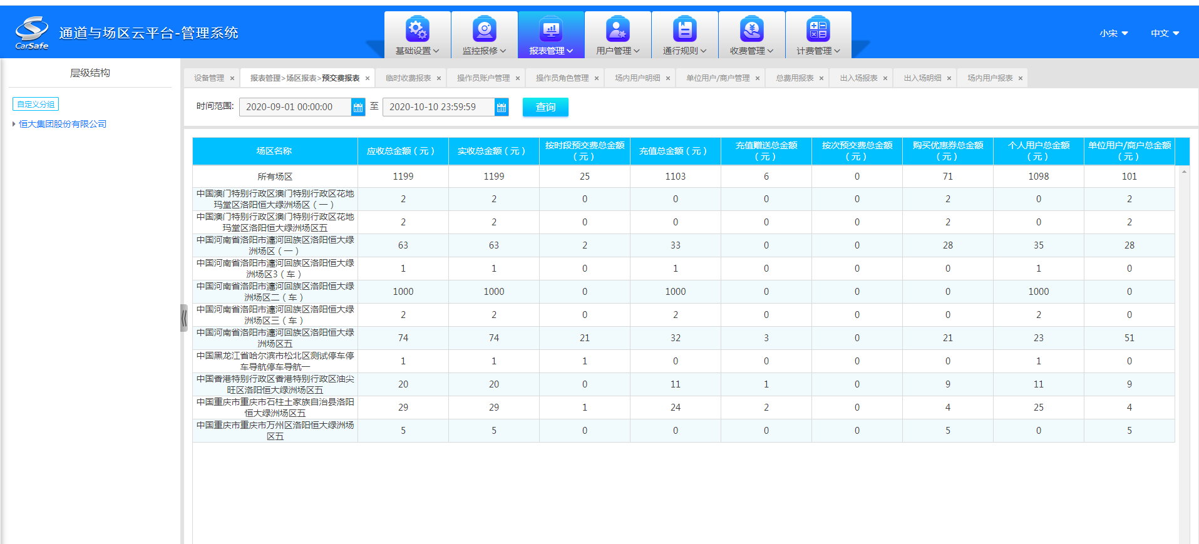This screenshot has width=1199, height=544.
Task: Switch to the 临时收费报表 tab
Action: 408,78
